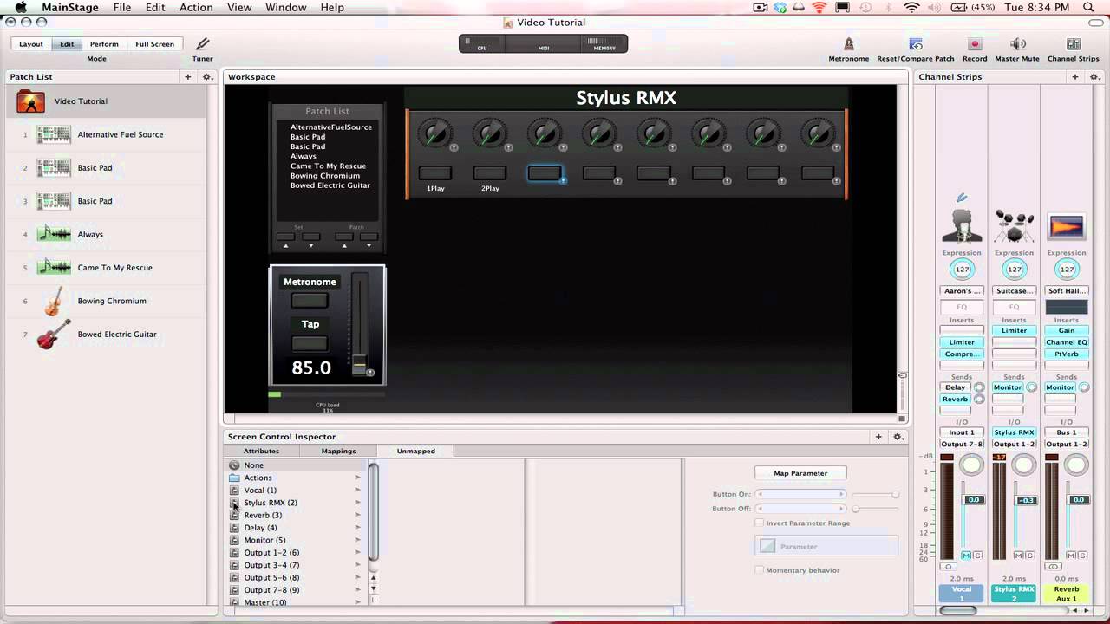This screenshot has height=624, width=1110.
Task: Mute the Stylus RMX channel strip
Action: pos(1019,556)
